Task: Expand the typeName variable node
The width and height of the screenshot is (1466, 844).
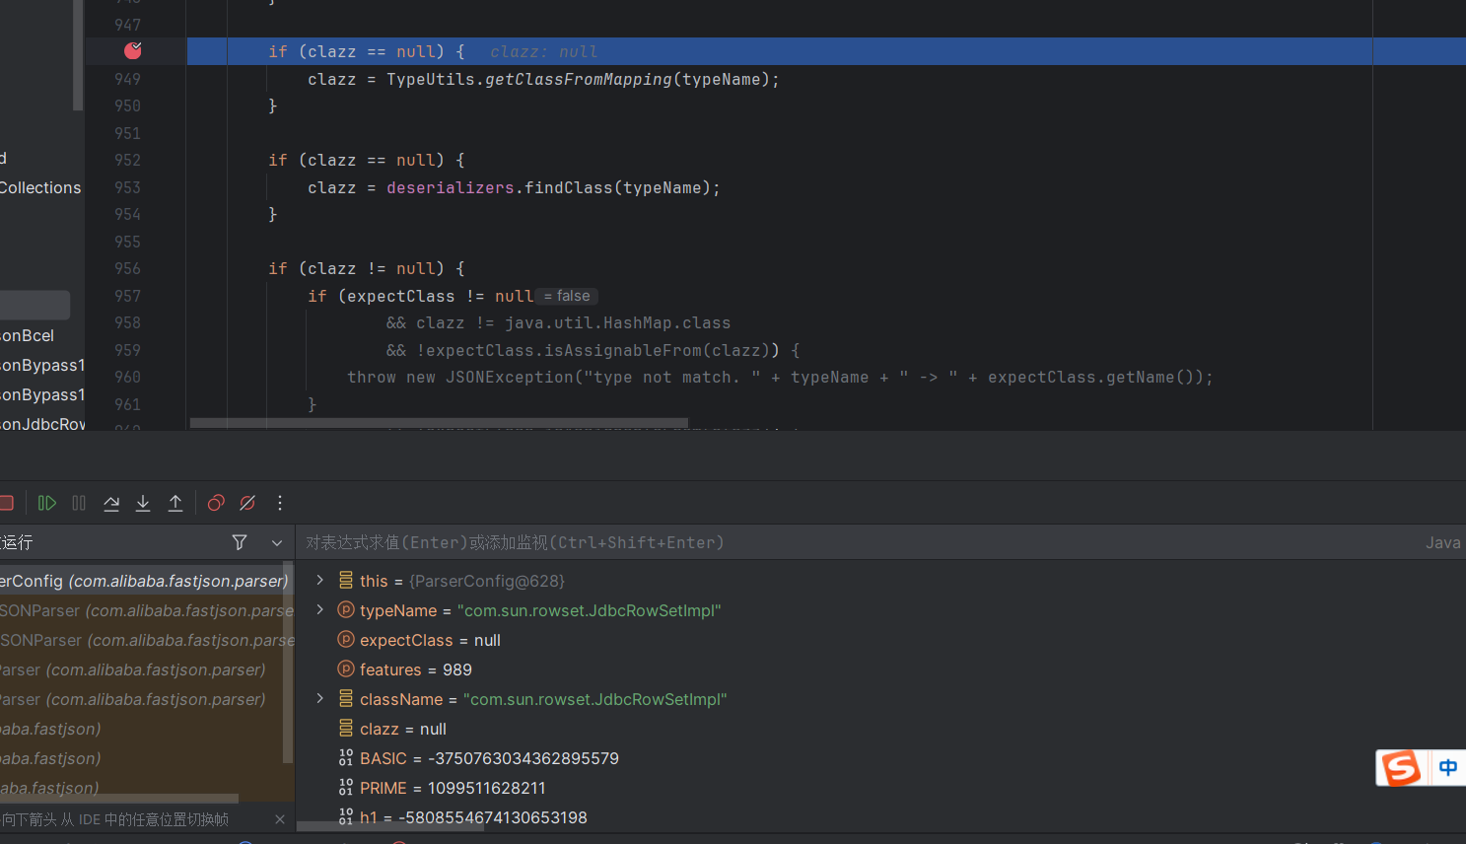Action: coord(319,610)
